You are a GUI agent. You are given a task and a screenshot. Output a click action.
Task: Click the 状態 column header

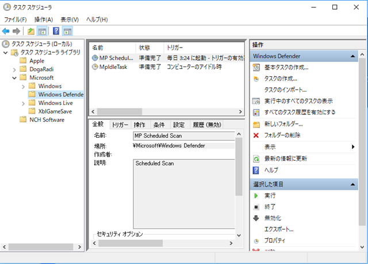[x=149, y=48]
